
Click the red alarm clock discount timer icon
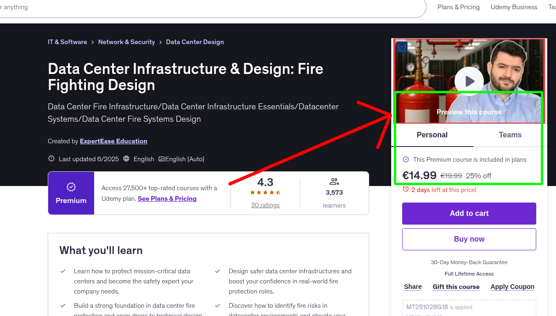pos(405,190)
